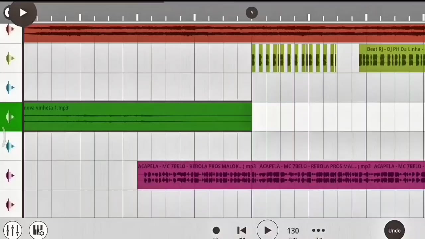Select the Beat RJ - DJ PH Da Linha clip
Viewport: 425px width, 239px height.
coord(392,58)
